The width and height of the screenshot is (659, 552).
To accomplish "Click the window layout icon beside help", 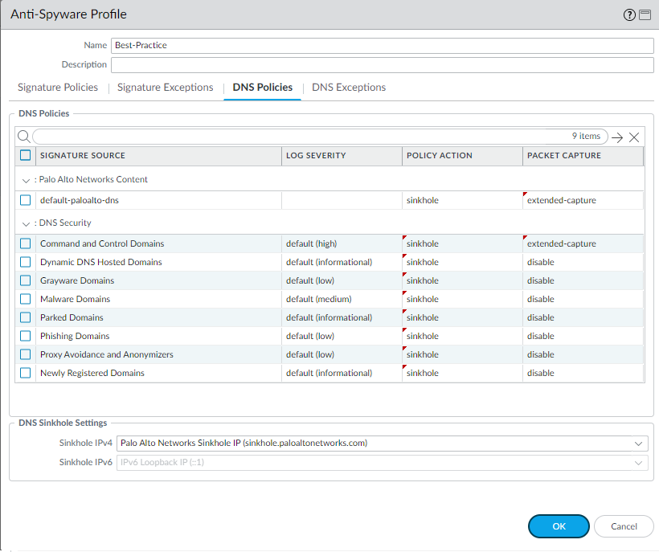I will pos(645,14).
